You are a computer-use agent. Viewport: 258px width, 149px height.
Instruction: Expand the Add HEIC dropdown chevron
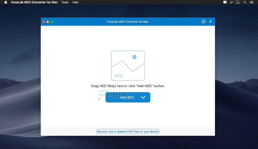(143, 97)
